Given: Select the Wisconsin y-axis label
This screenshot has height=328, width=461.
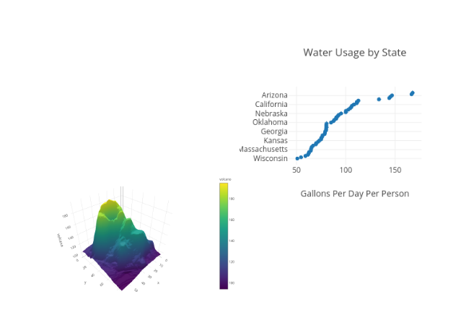Looking at the screenshot, I should coord(271,159).
